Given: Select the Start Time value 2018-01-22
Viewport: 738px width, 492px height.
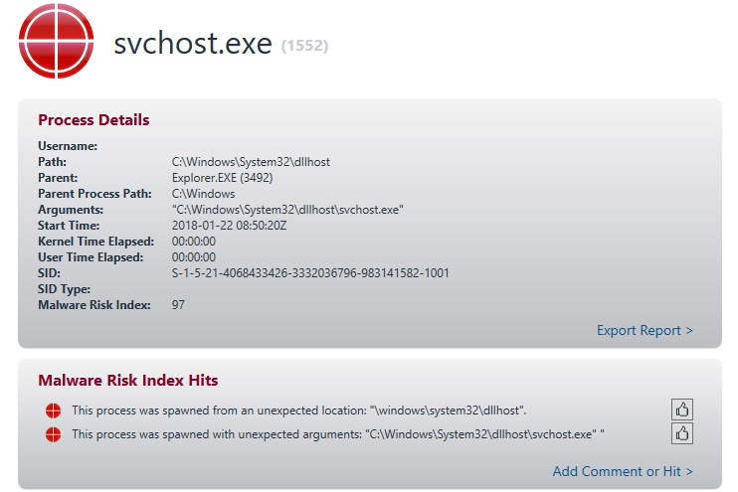Looking at the screenshot, I should pyautogui.click(x=229, y=226).
